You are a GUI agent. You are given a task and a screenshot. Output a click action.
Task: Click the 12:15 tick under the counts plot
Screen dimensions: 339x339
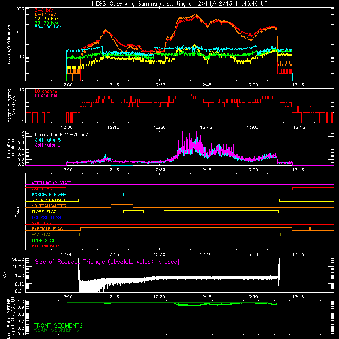(113, 85)
